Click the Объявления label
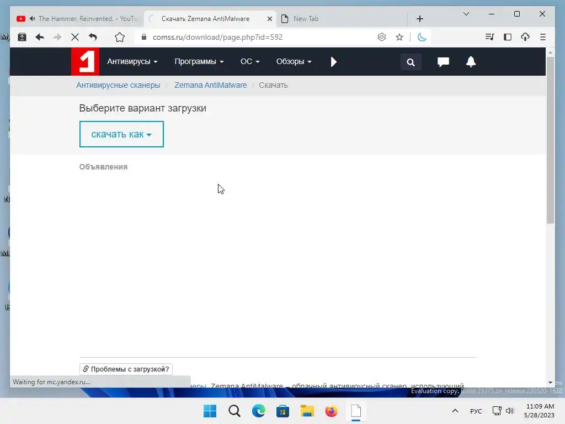The image size is (565, 424). click(103, 167)
